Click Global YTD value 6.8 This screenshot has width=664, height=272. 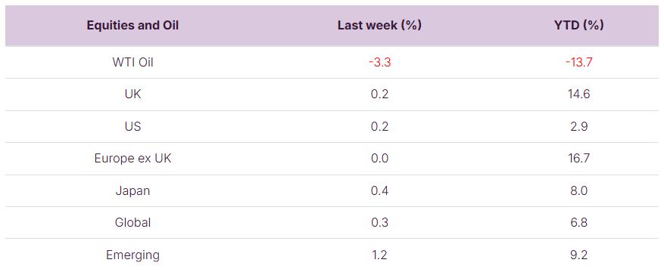579,222
